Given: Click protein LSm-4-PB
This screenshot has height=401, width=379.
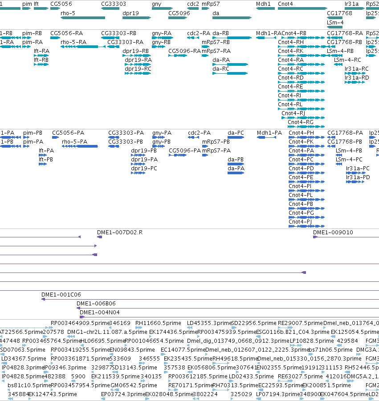Looking at the screenshot, I should click(x=349, y=151).
